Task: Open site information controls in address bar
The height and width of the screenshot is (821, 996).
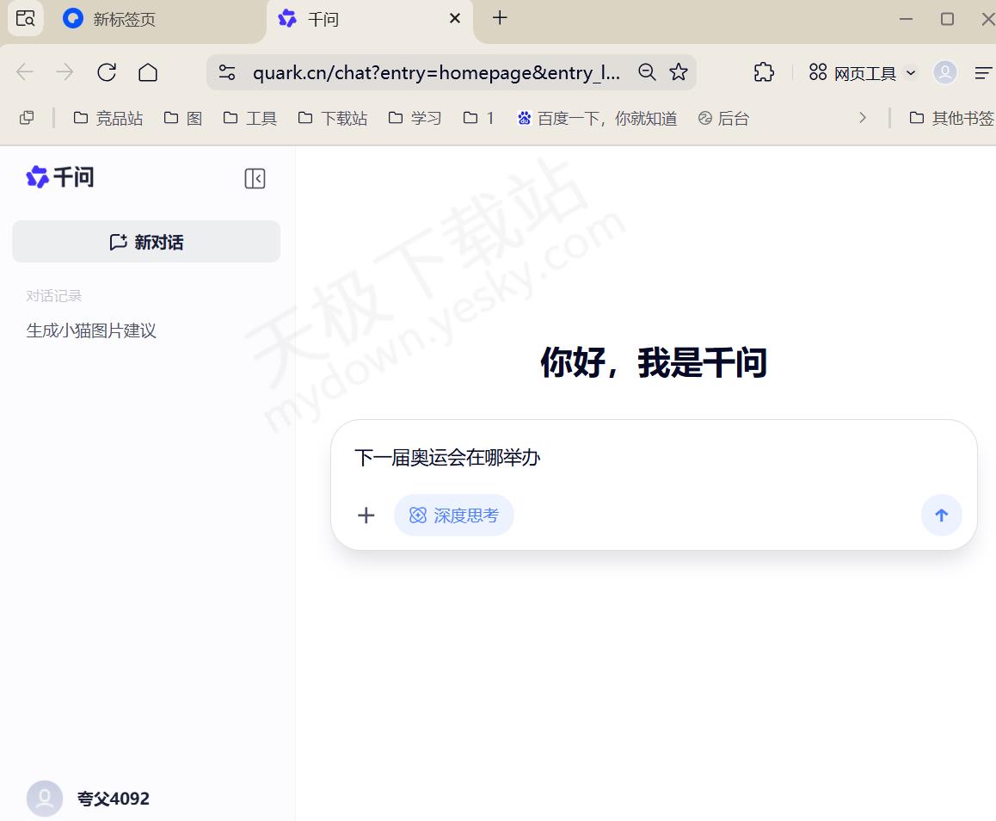Action: click(227, 72)
